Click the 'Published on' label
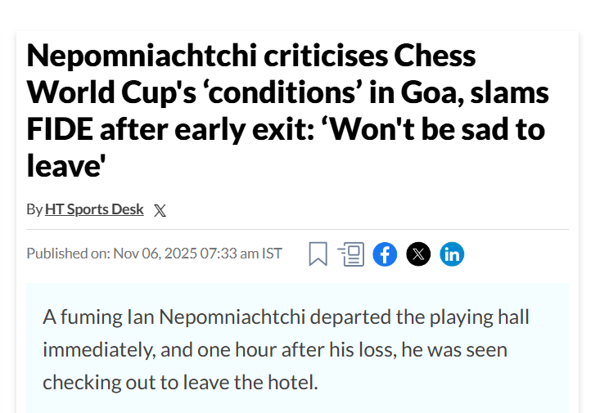591x413 pixels. click(x=68, y=254)
